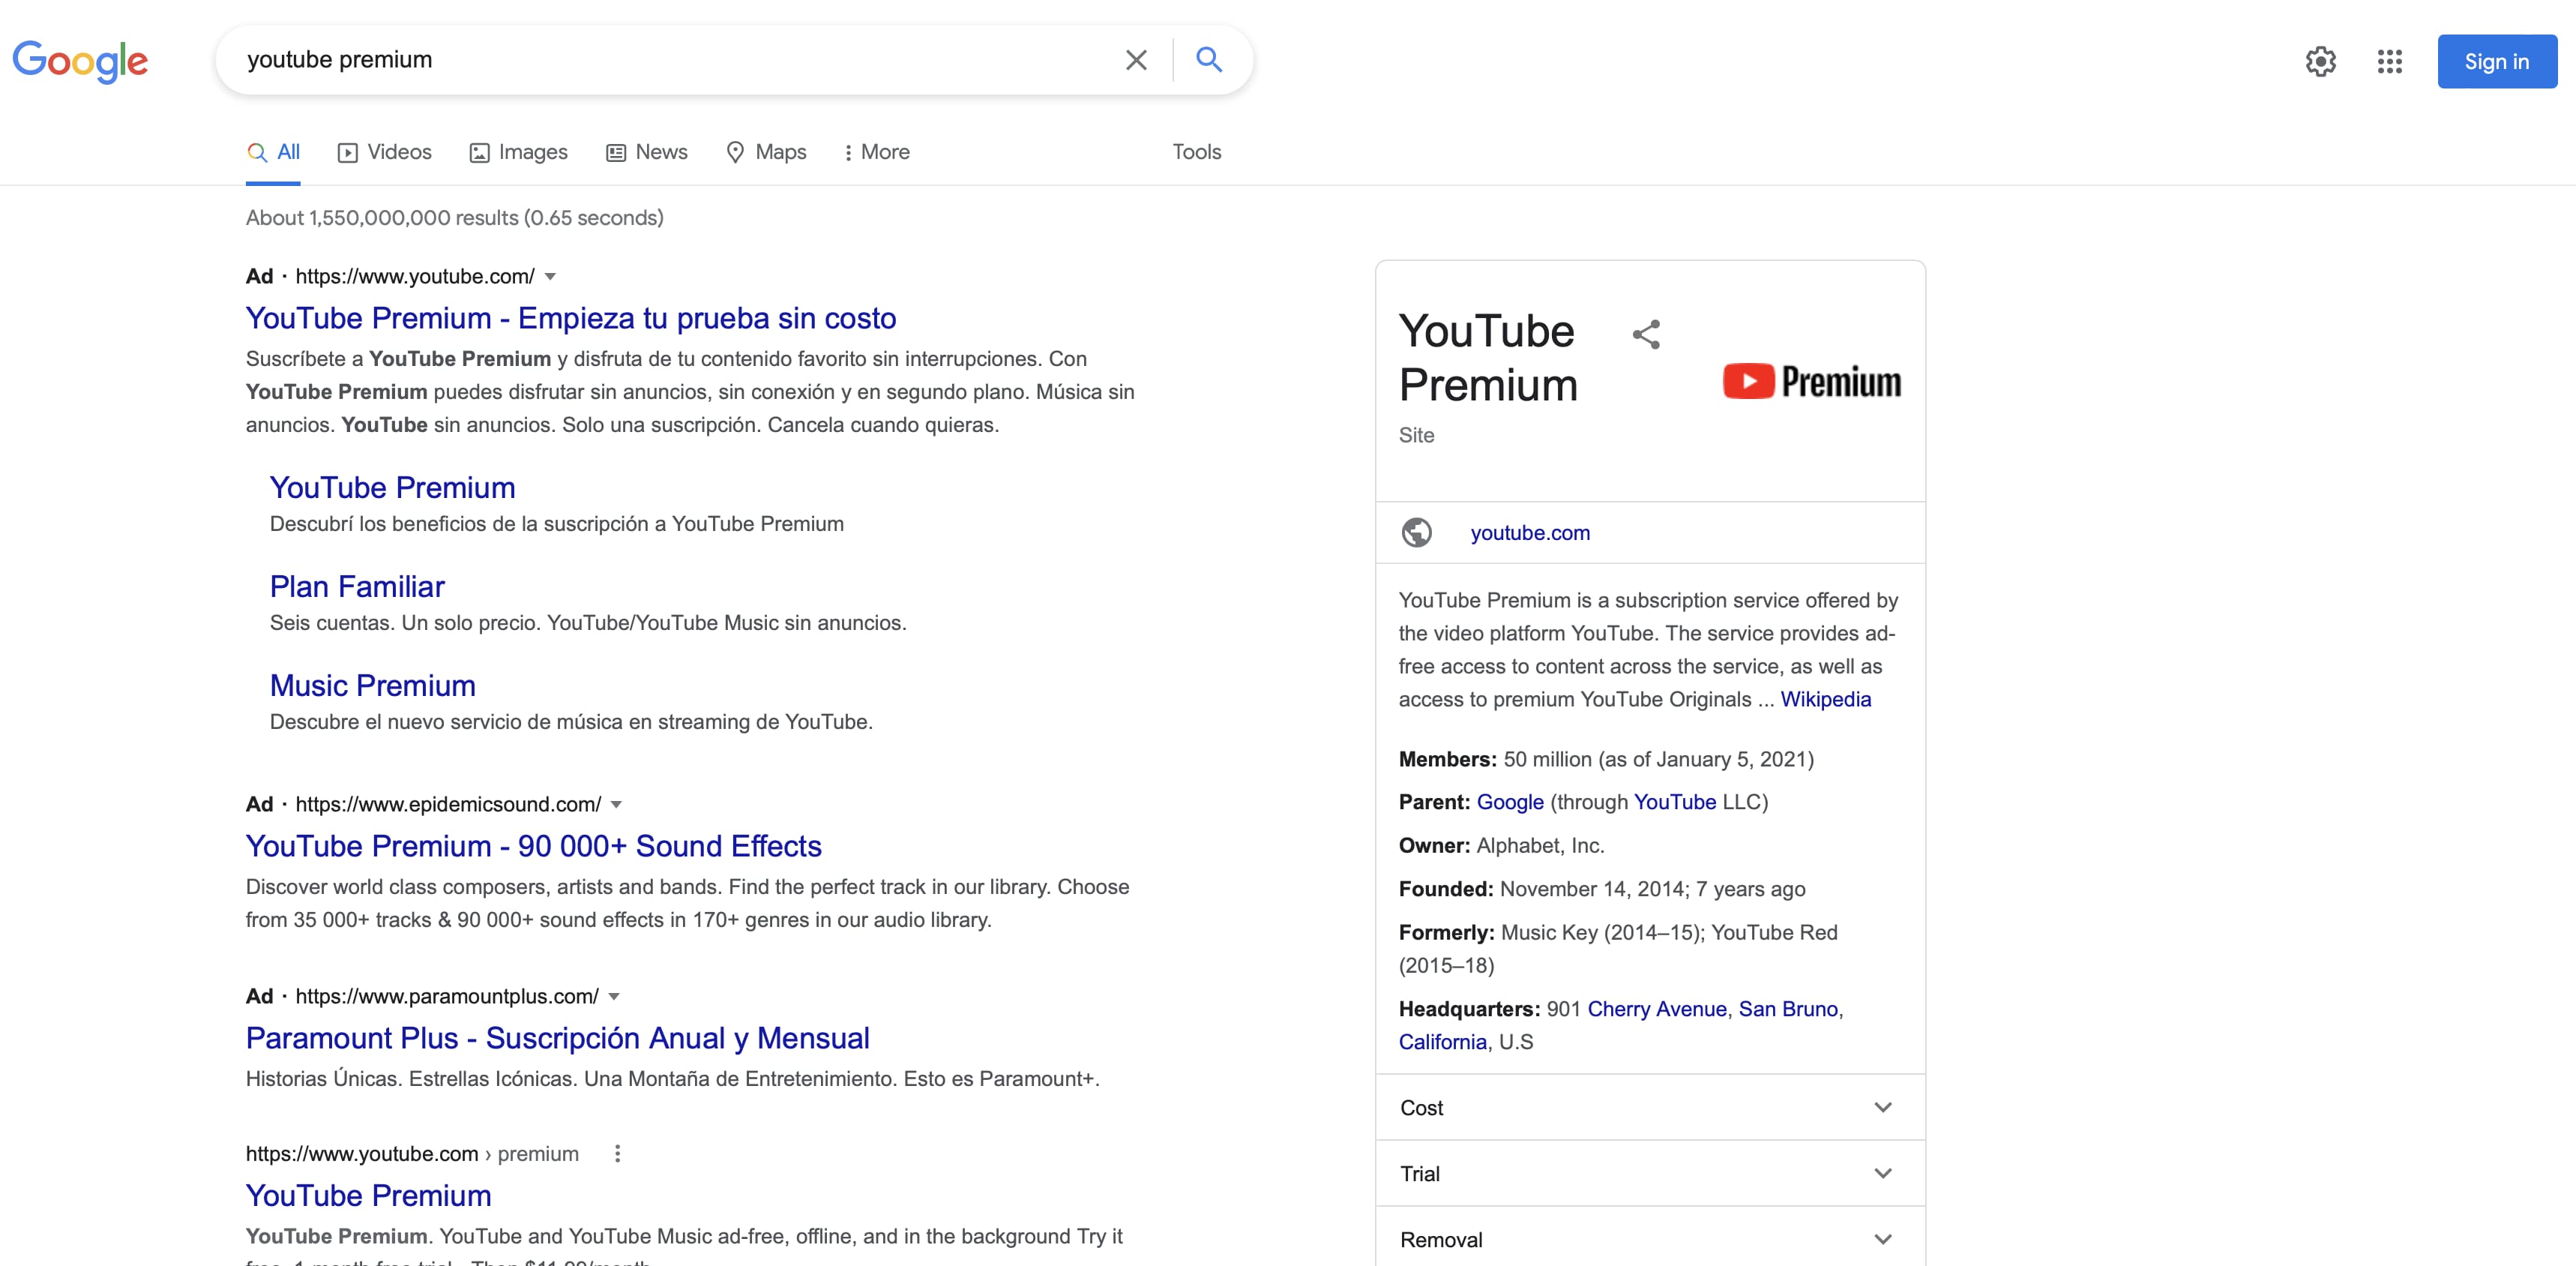The height and width of the screenshot is (1266, 2576).
Task: Click the 'Formerly: Music Key' fact
Action: (1618, 949)
